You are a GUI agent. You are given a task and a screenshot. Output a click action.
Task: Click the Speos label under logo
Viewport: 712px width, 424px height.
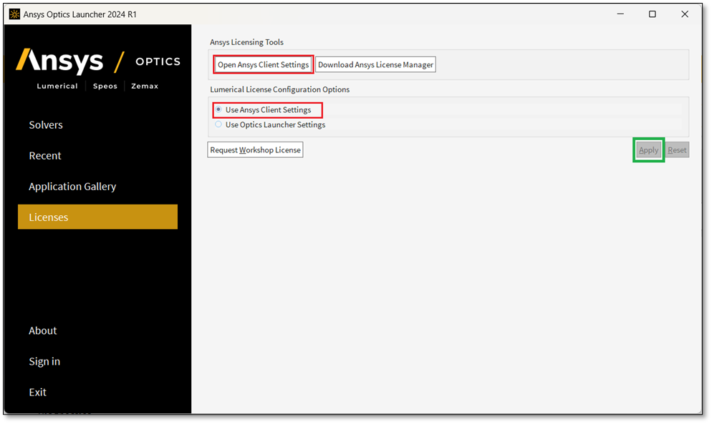pyautogui.click(x=105, y=87)
